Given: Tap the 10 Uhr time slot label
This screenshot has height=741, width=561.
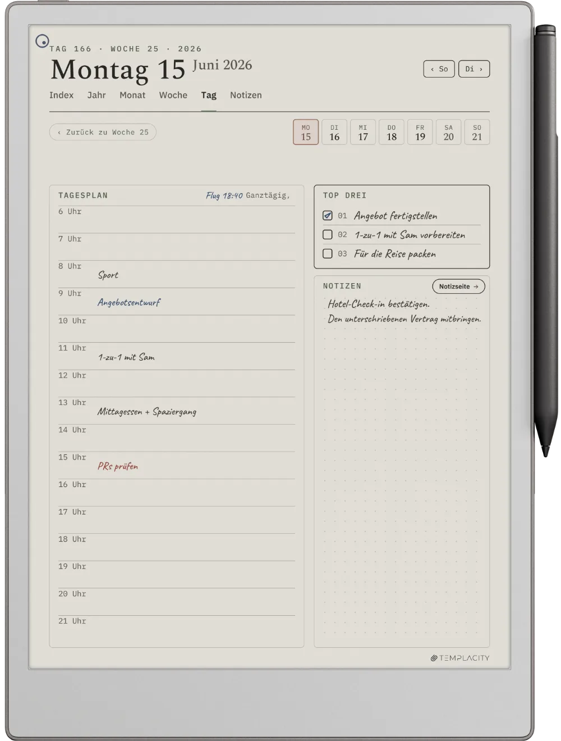Looking at the screenshot, I should 72,321.
